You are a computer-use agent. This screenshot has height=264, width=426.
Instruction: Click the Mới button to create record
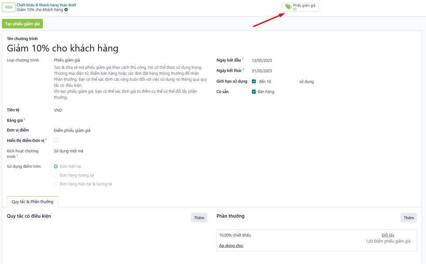(x=9, y=7)
